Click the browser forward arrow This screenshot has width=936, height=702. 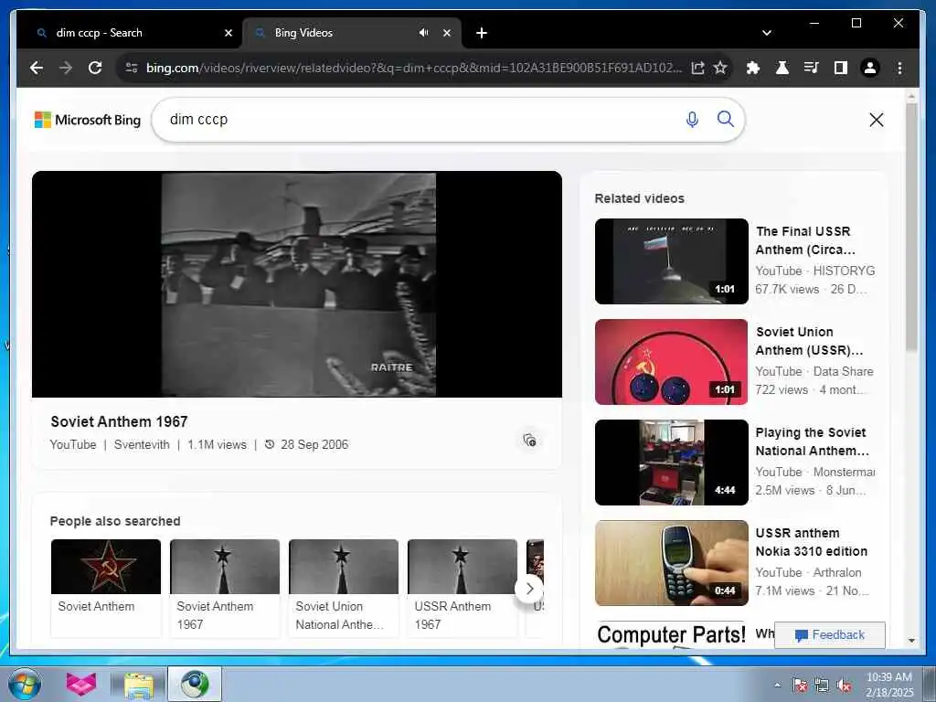pos(66,68)
